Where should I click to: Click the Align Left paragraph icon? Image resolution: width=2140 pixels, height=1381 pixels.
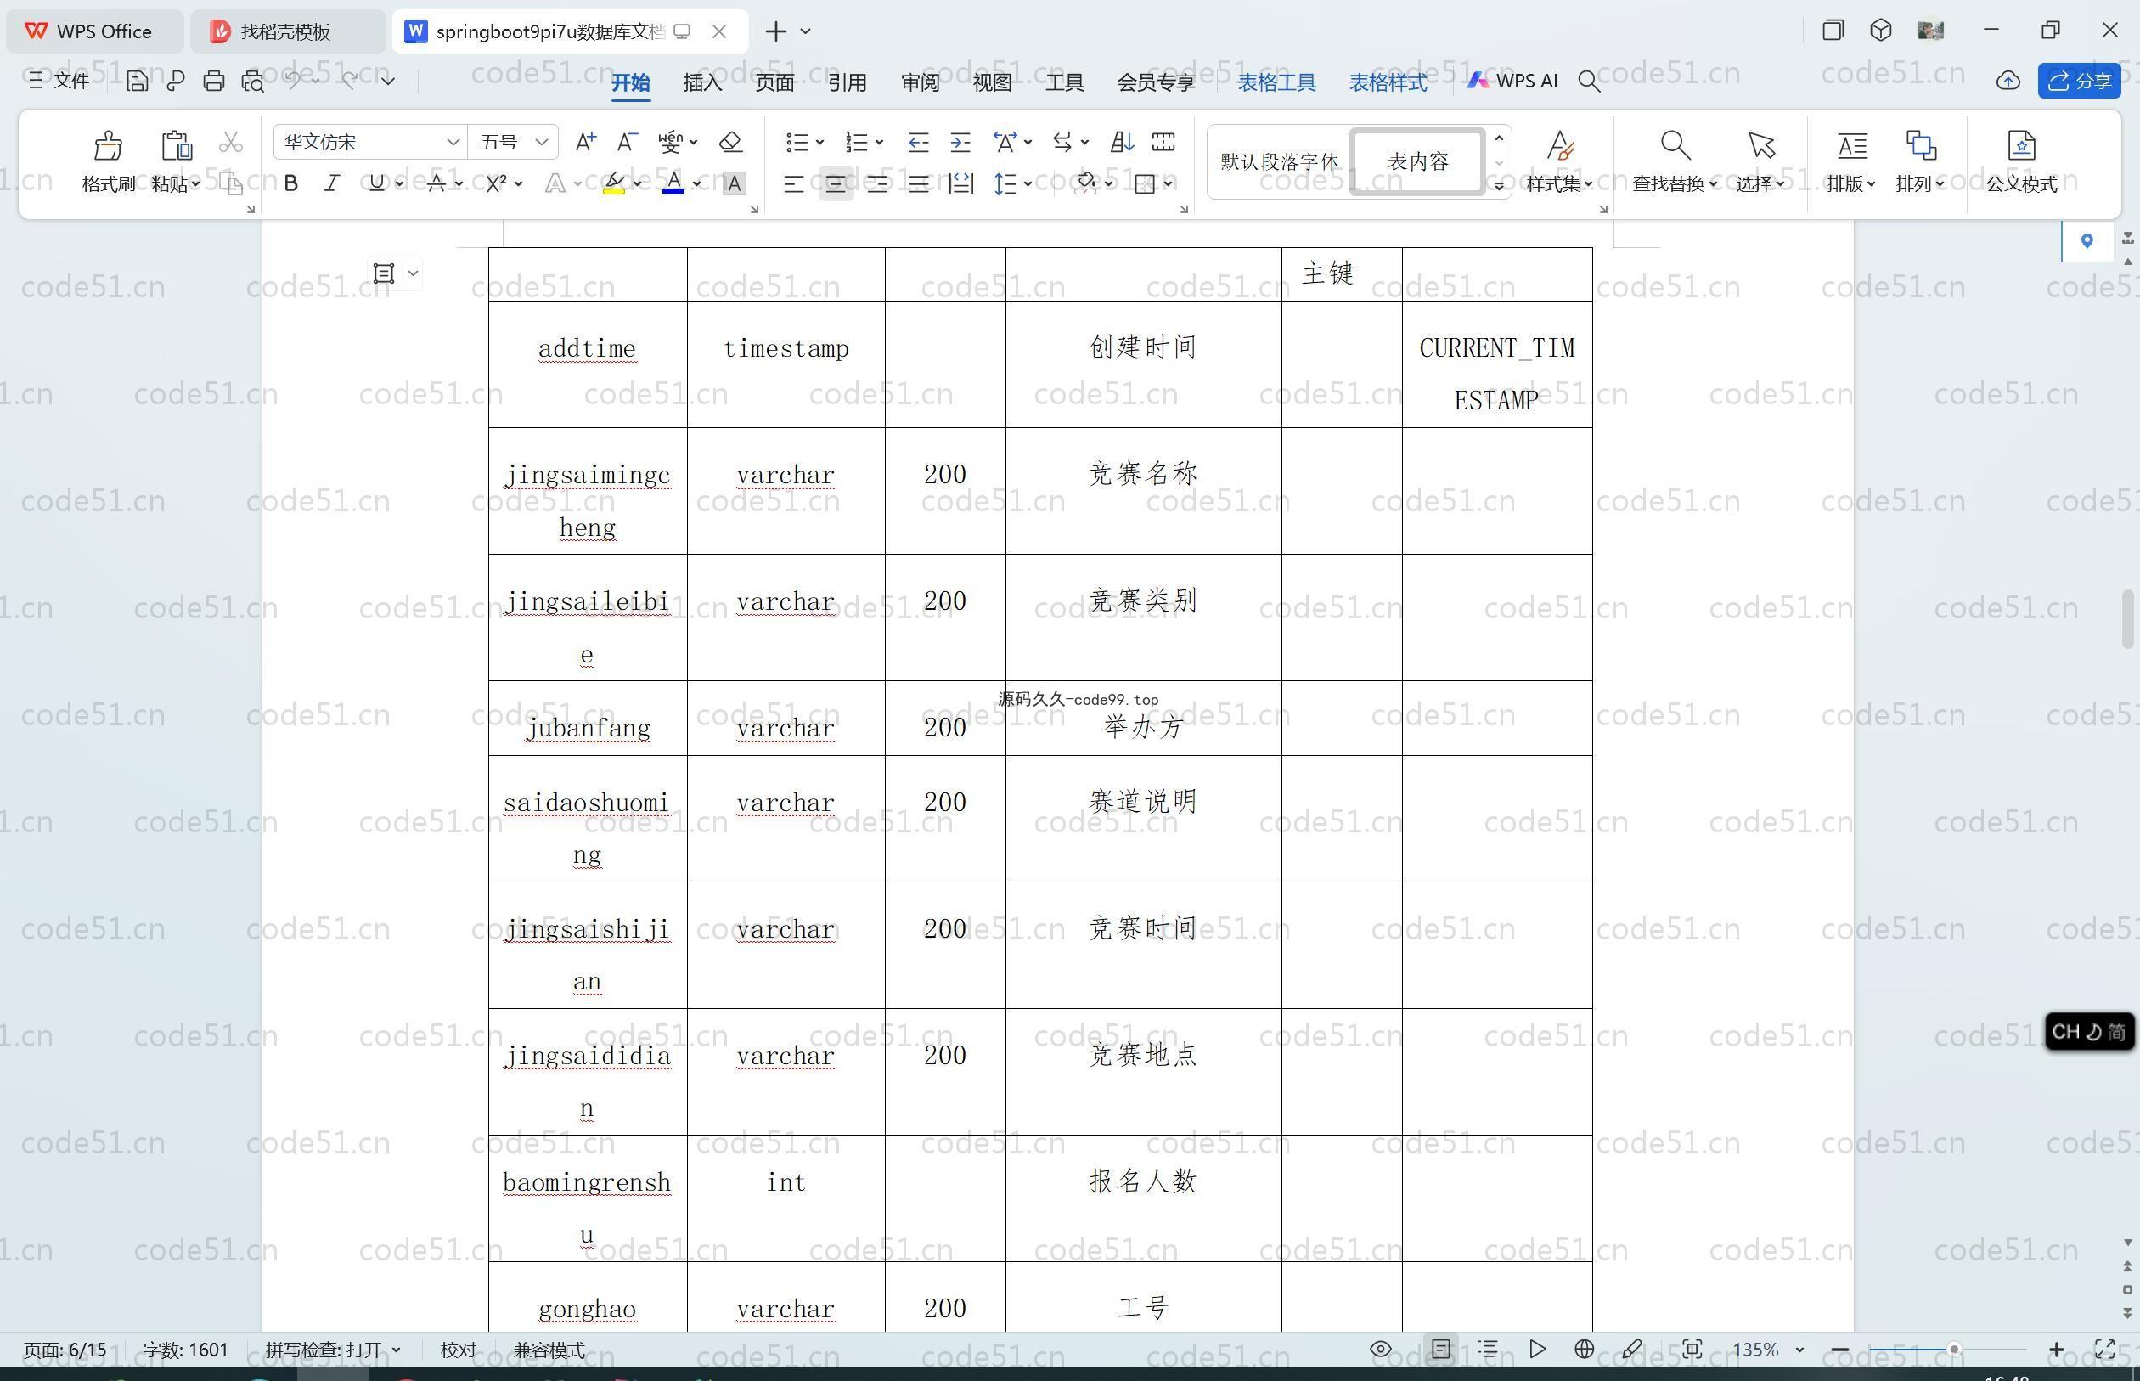point(793,183)
